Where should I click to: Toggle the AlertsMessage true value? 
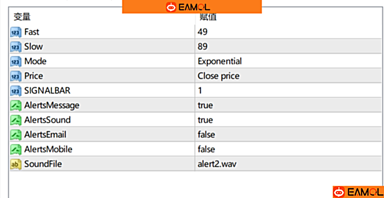coord(205,105)
